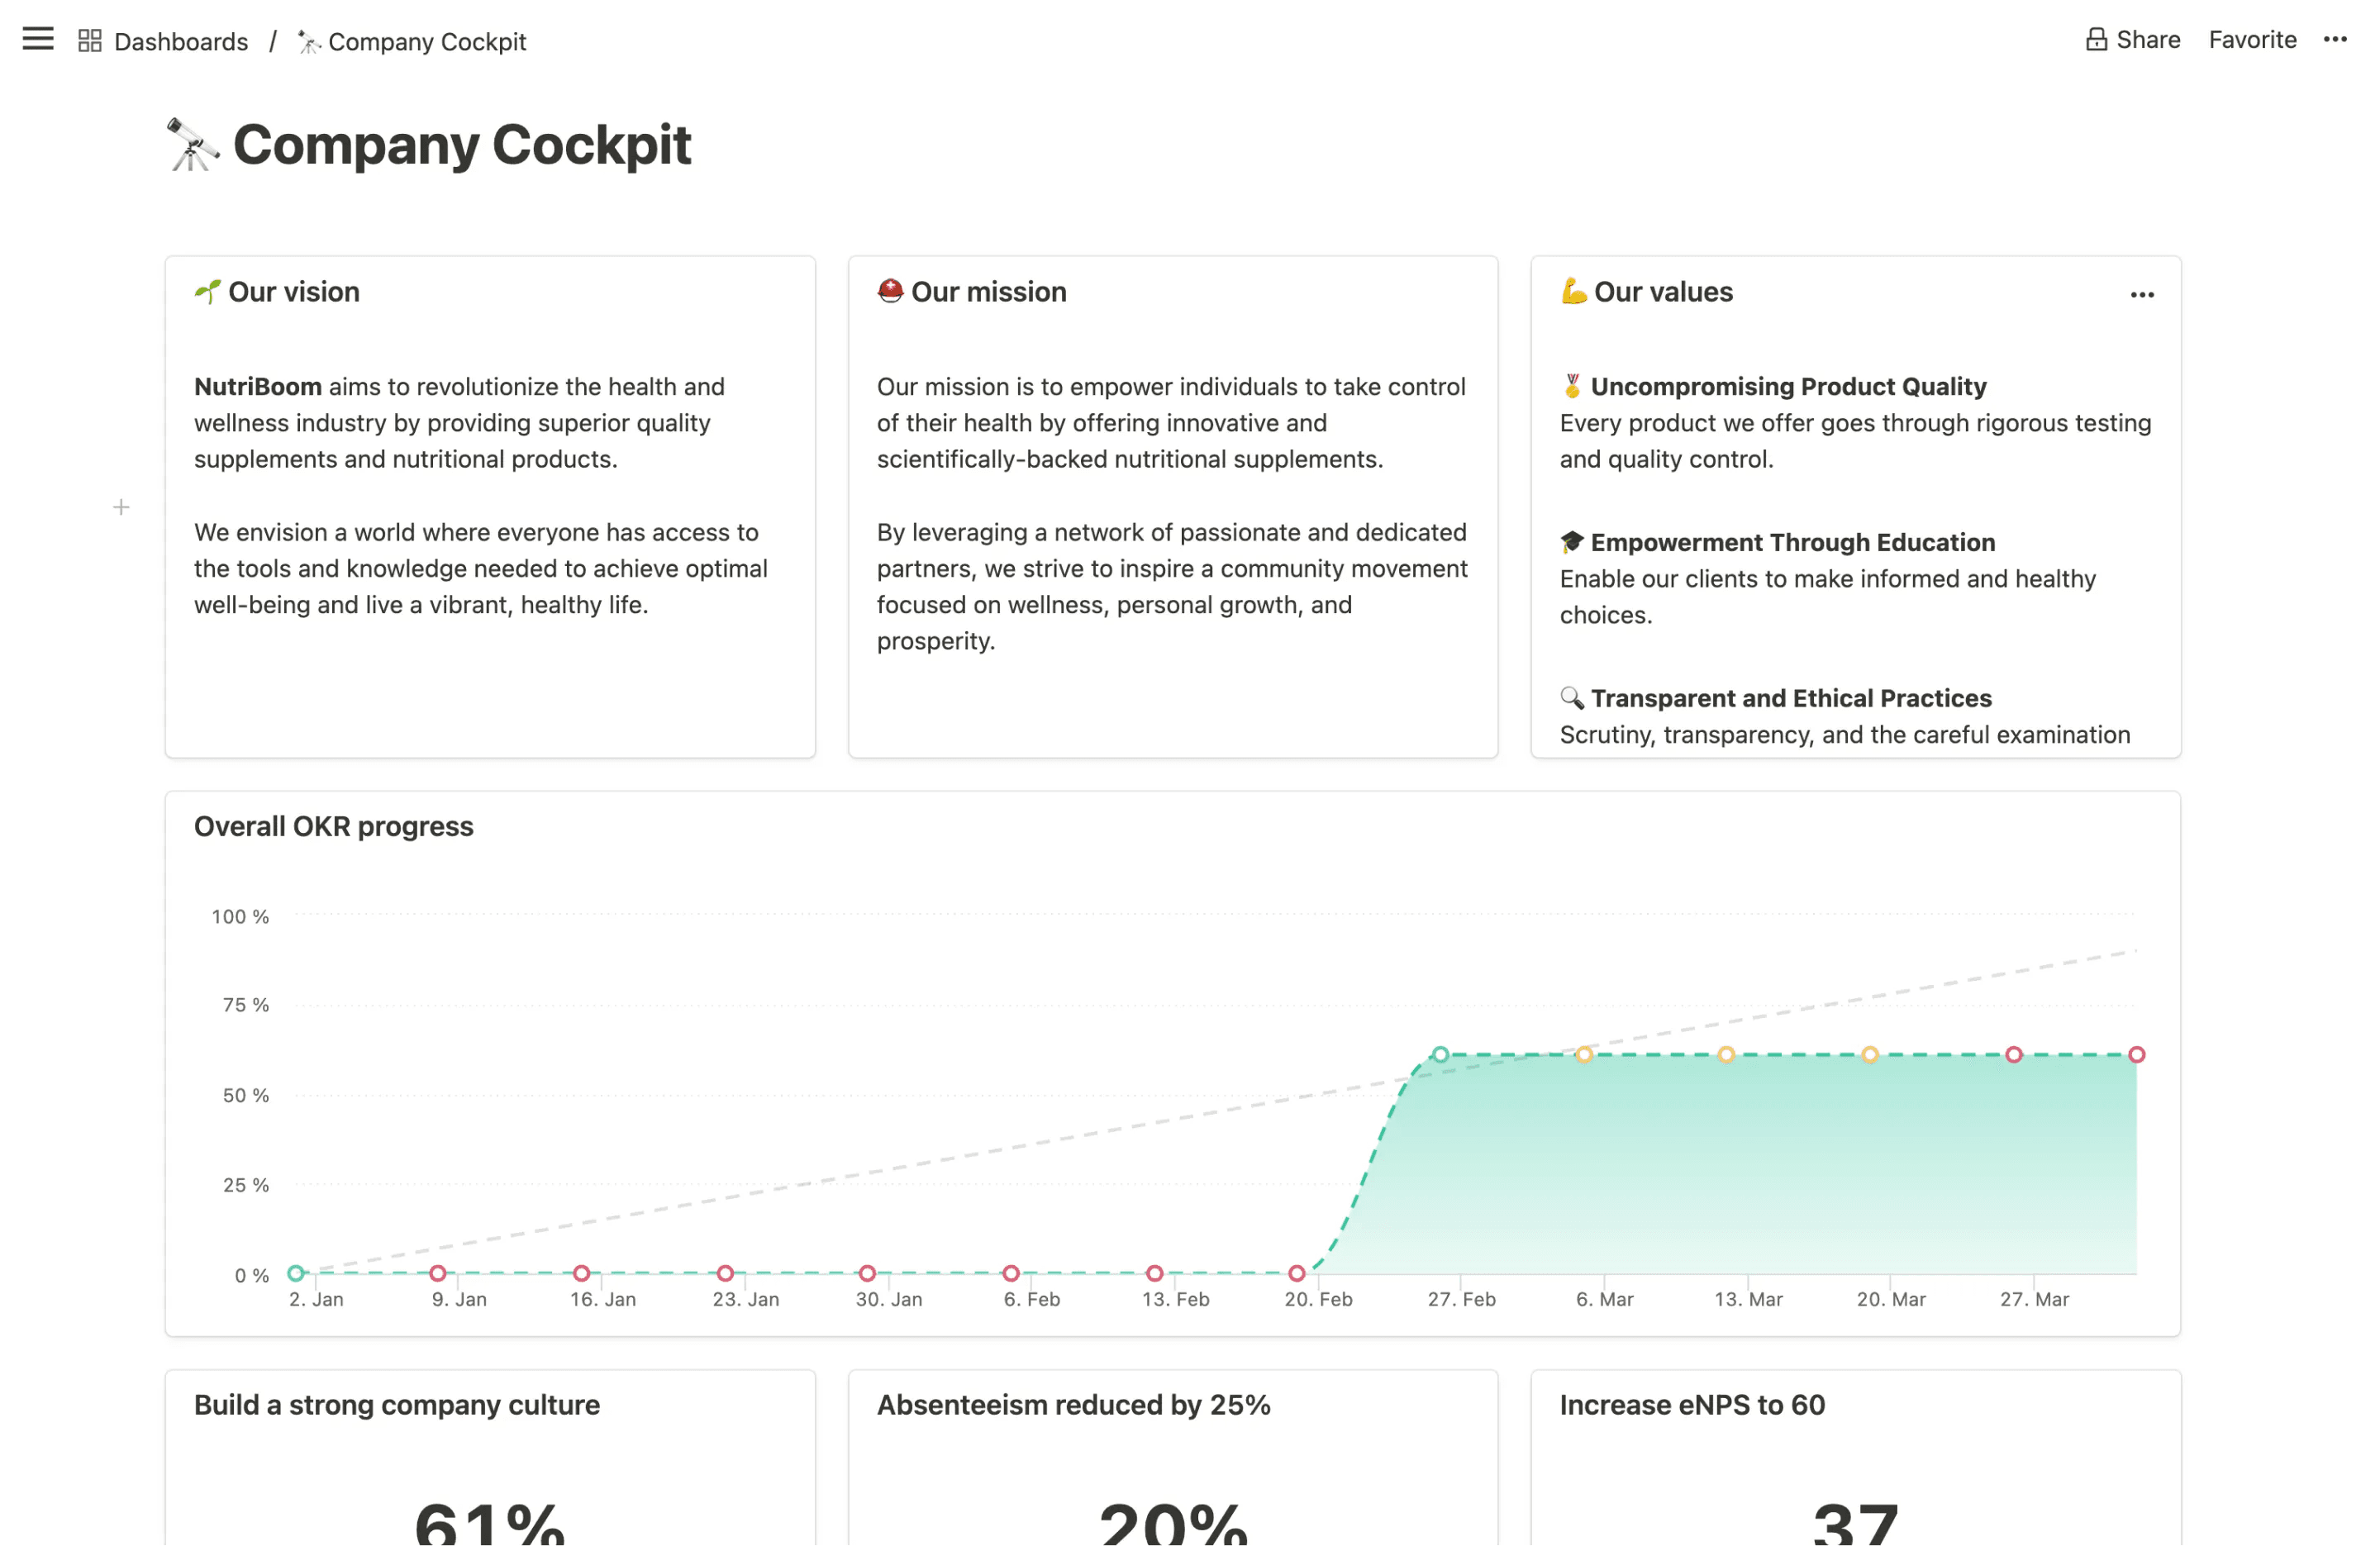This screenshot has height=1546, width=2380.
Task: Open the Our values card options menu
Action: coord(2142,295)
